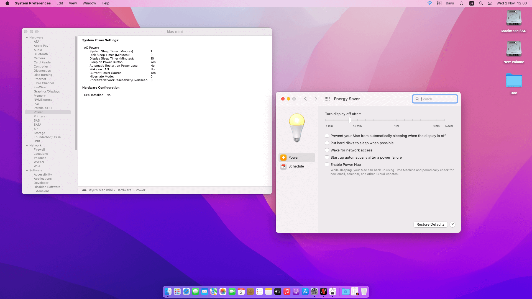The width and height of the screenshot is (532, 299).
Task: Enable Put hard disks to sleep
Action: pos(327,143)
